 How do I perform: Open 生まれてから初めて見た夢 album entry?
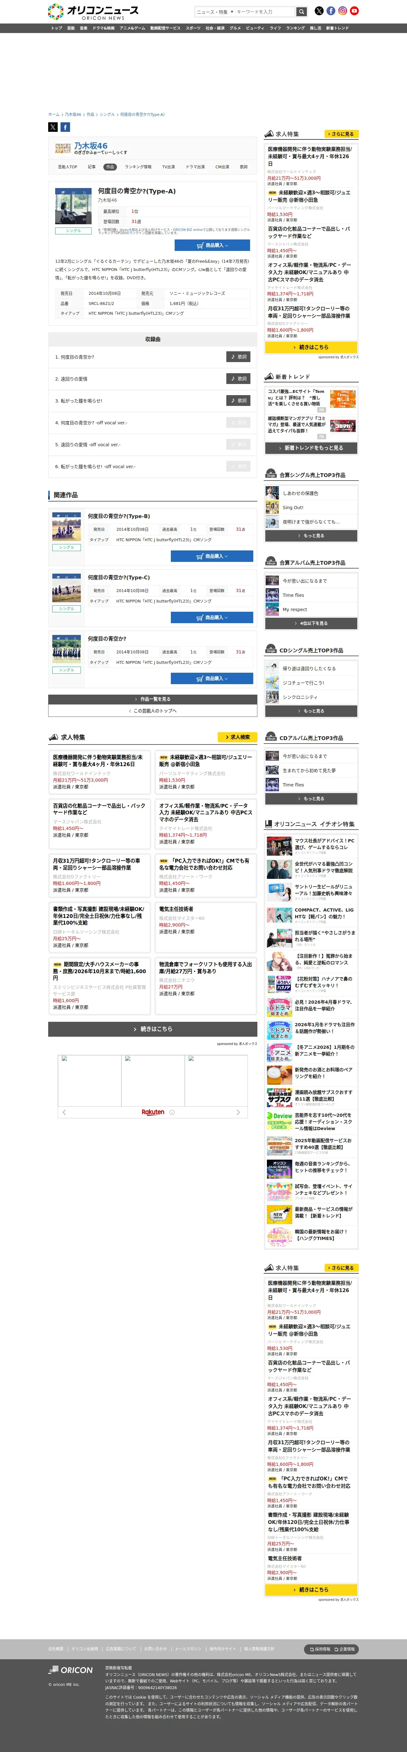pos(309,771)
